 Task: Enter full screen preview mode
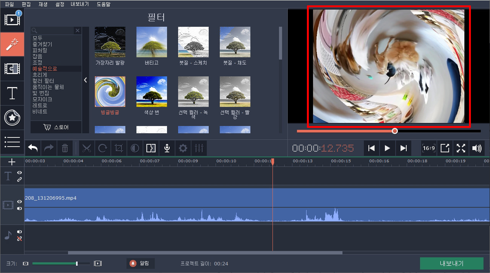point(461,148)
